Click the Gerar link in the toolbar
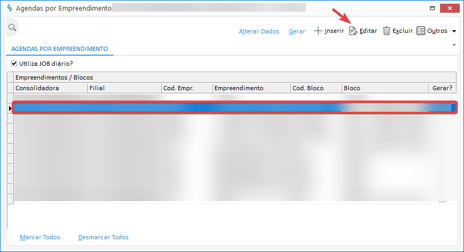 [297, 31]
